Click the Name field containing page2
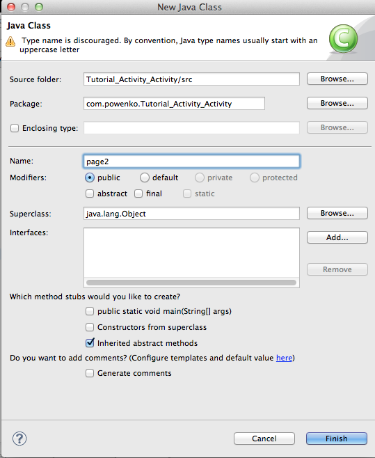The image size is (375, 458). click(x=191, y=161)
